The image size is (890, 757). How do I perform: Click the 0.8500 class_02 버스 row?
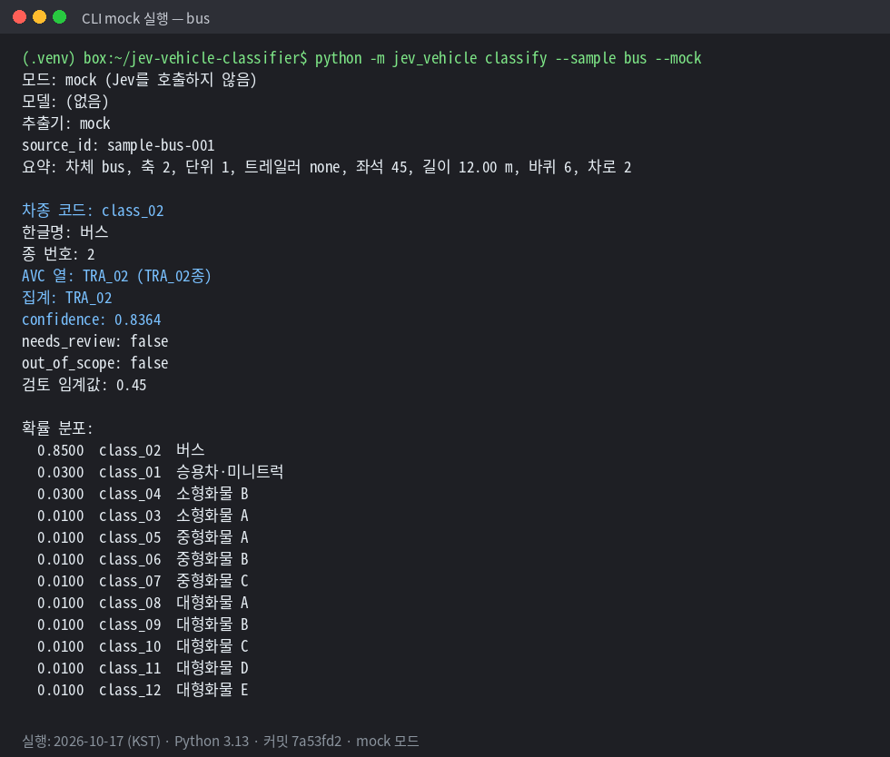[x=121, y=450]
